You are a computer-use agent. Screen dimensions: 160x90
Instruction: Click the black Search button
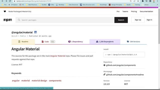coord(121,20)
